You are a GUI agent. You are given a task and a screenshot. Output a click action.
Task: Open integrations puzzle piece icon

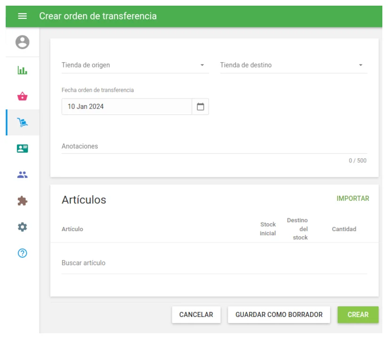click(22, 201)
